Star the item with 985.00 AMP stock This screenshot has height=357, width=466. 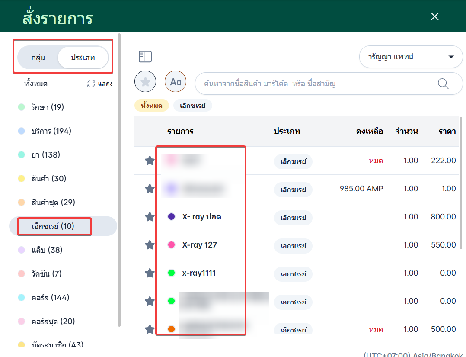pyautogui.click(x=150, y=189)
